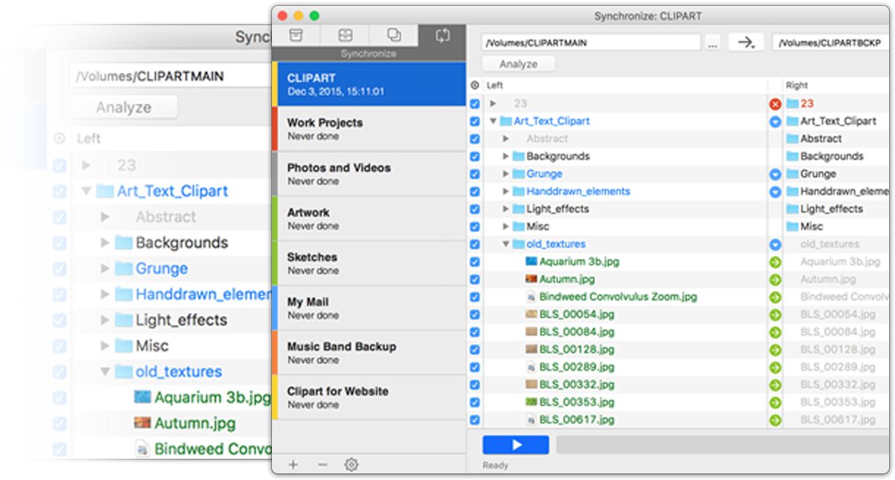Open the Archive mode tab icon
Image resolution: width=895 pixels, height=480 pixels.
(295, 35)
